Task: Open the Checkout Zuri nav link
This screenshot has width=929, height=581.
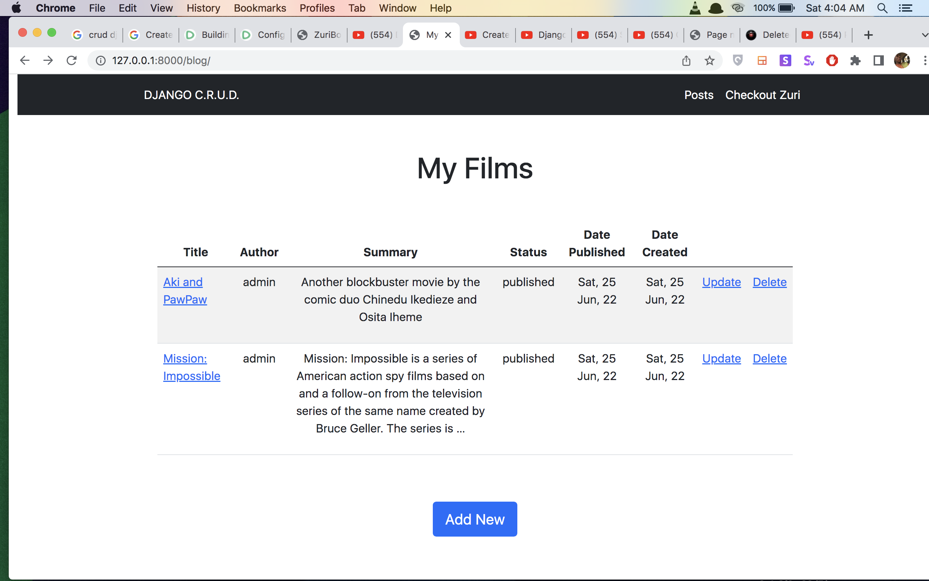Action: click(762, 95)
